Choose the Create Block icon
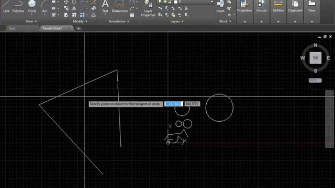Screen dimensions: 335x188 [229, 2]
